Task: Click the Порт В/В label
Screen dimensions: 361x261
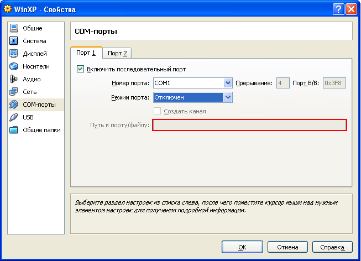Action: point(306,83)
